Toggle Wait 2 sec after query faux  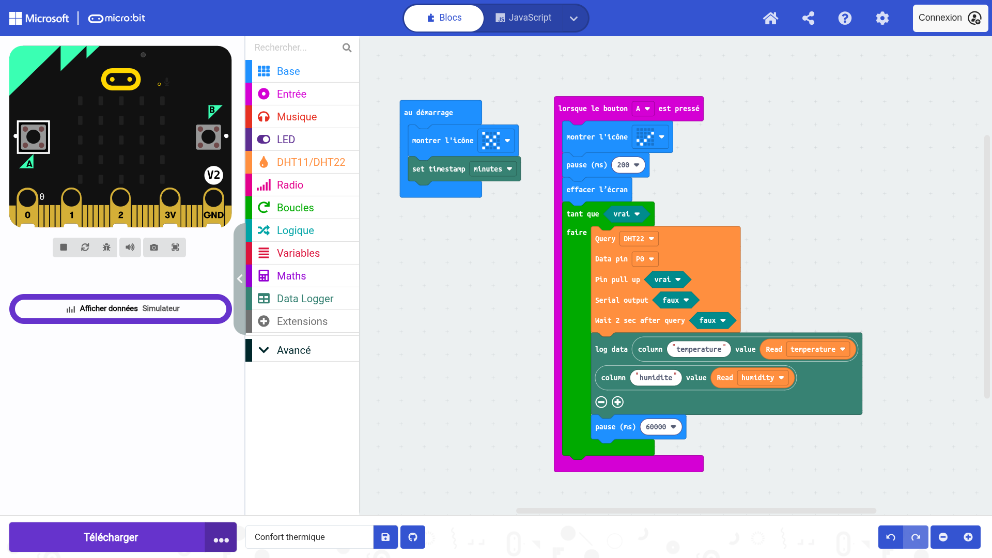click(x=712, y=320)
